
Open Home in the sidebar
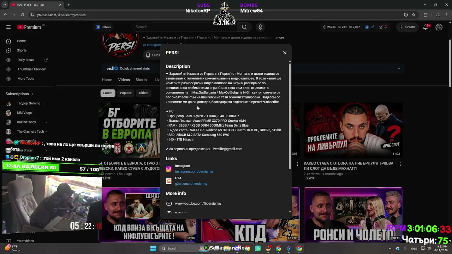[21, 41]
